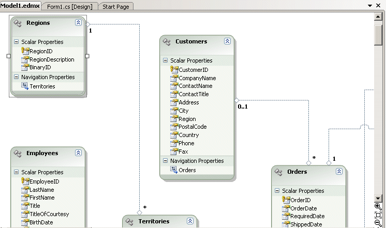Select the Regions right resize handle

87,56
